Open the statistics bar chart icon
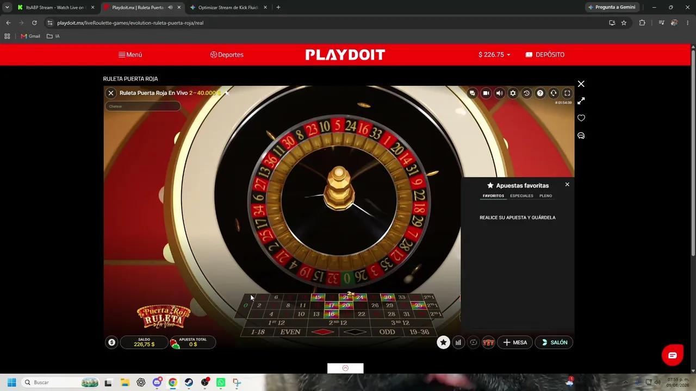Viewport: 696px width, 391px height. (458, 343)
